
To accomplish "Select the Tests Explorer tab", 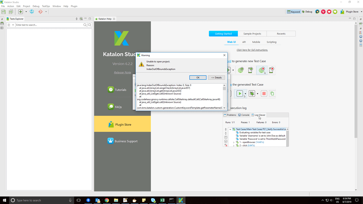I will coord(15,19).
